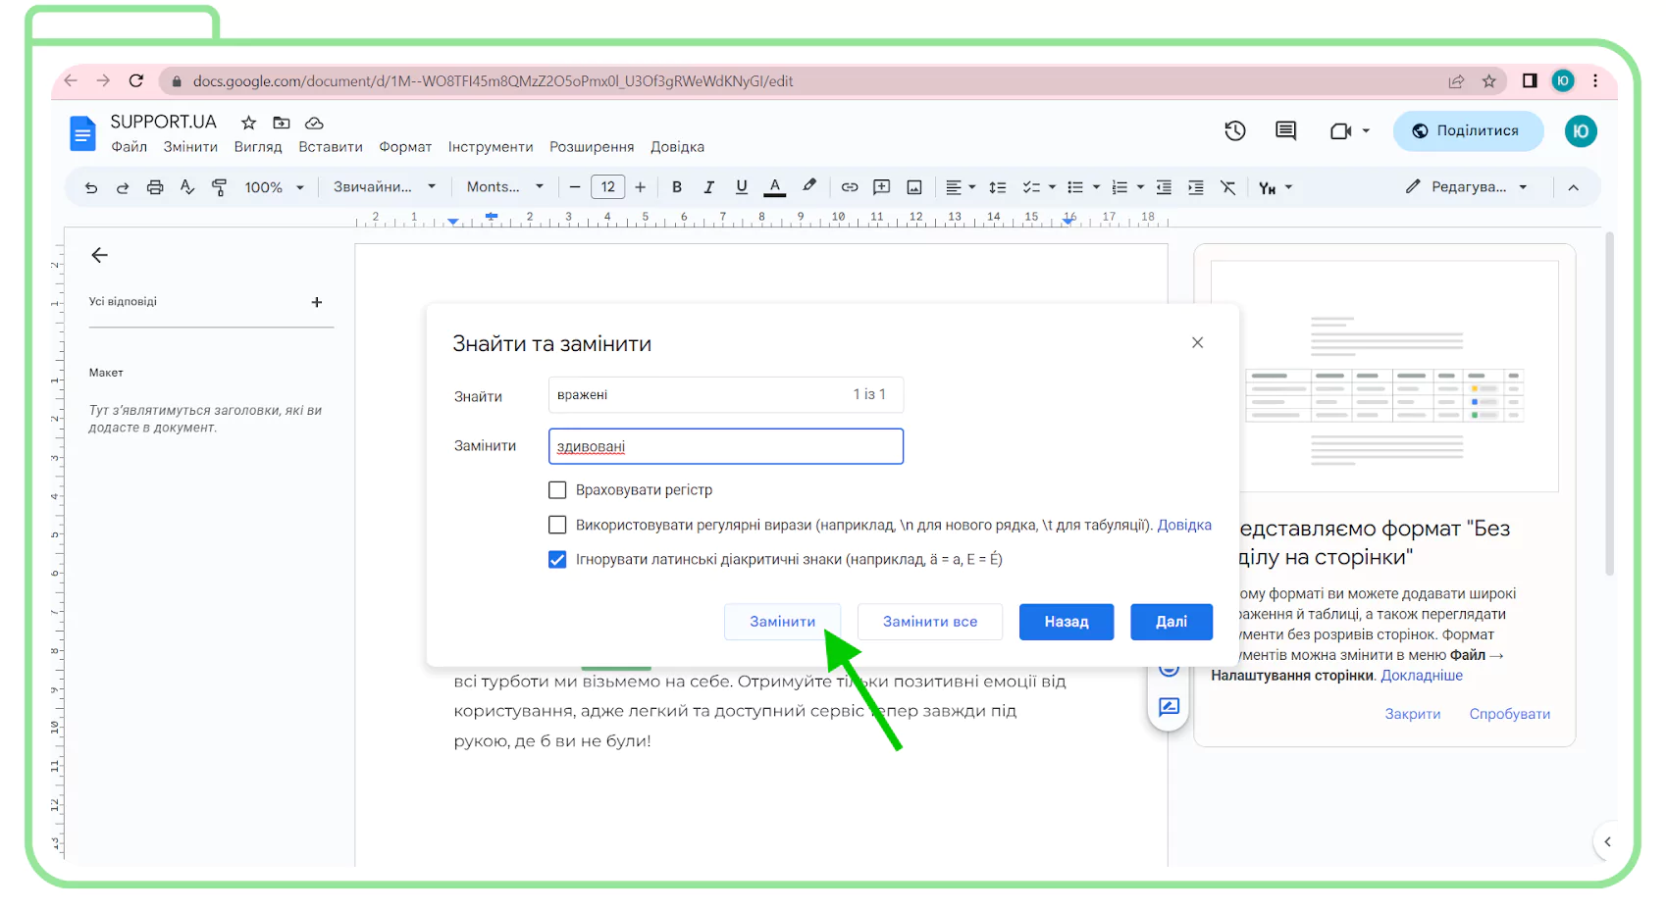The height and width of the screenshot is (910, 1666).
Task: Click the Закрити link in side panel
Action: (1413, 714)
